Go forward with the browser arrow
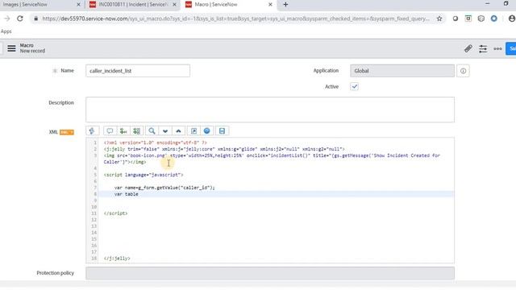 pos(7,19)
